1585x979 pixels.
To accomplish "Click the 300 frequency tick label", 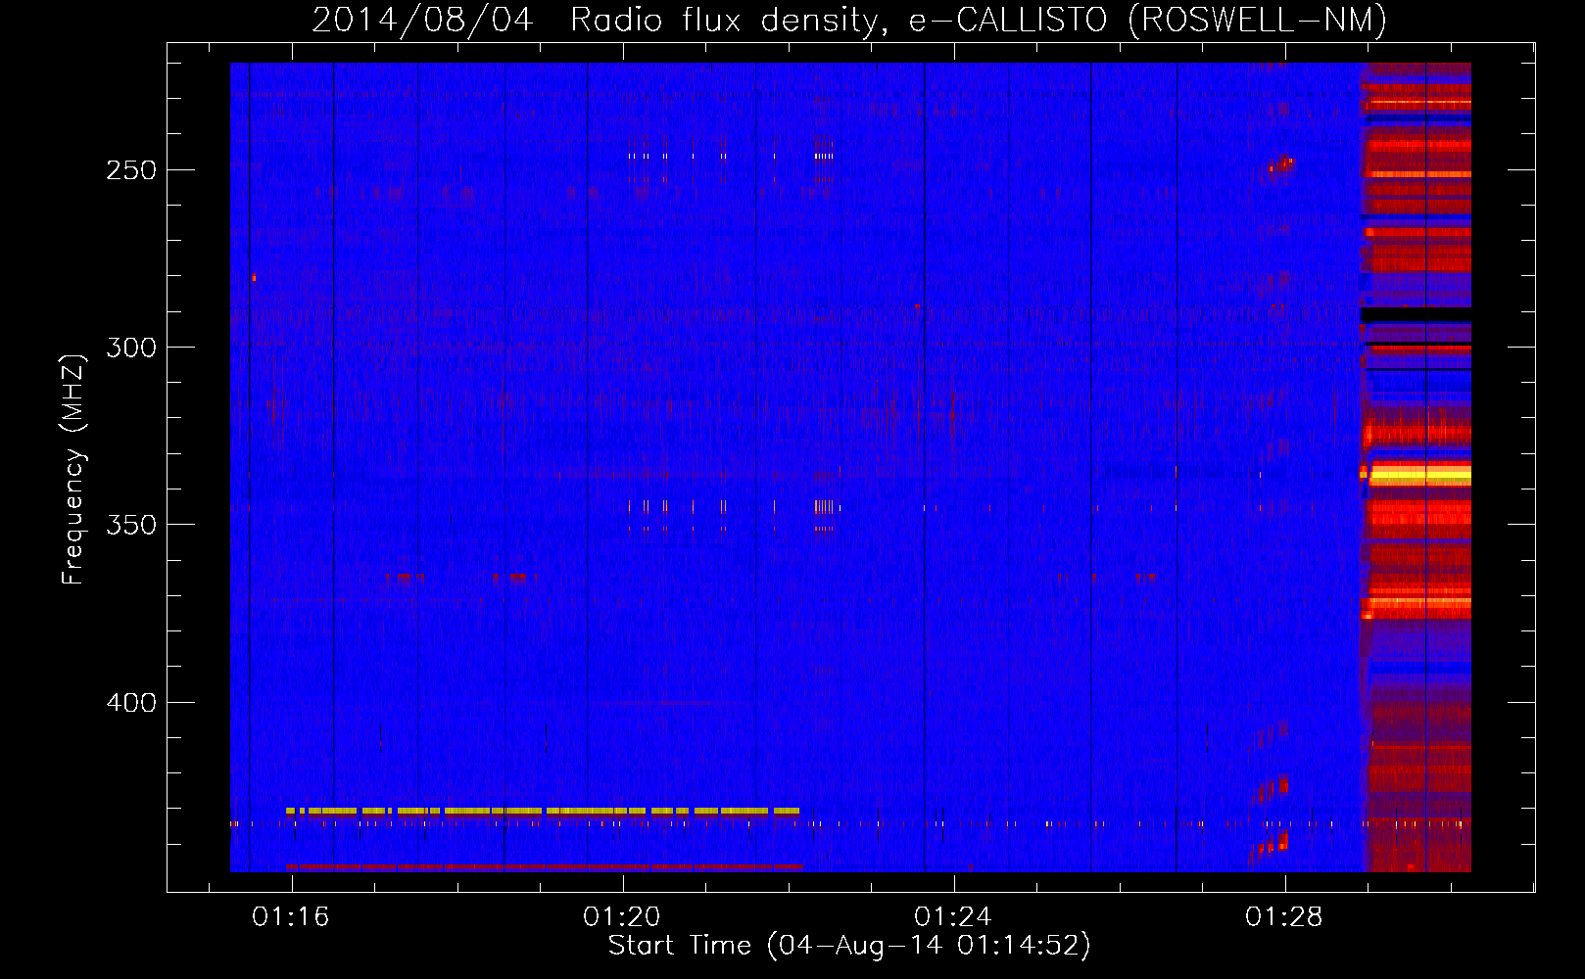I will 131,348.
